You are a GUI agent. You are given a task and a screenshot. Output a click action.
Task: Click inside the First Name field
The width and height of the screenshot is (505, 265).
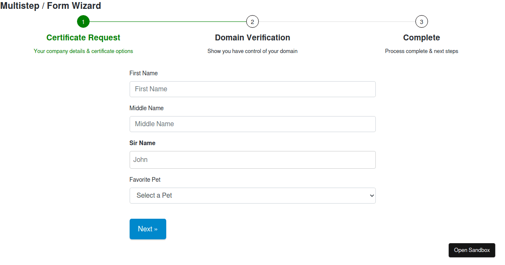tap(252, 89)
